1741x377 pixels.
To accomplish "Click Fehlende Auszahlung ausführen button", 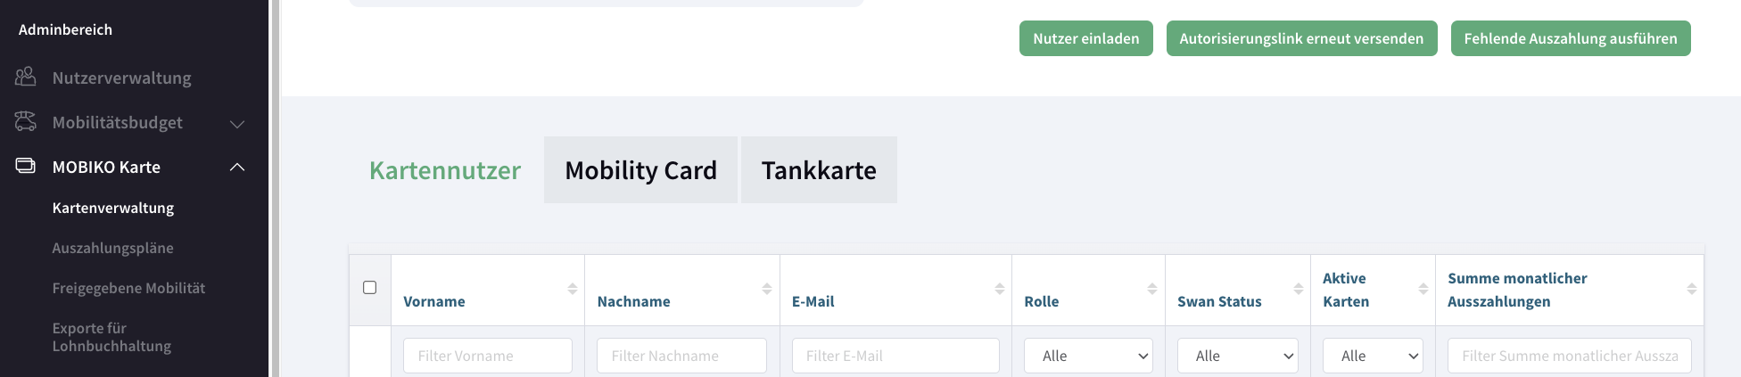I will [1570, 38].
